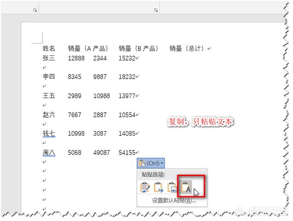
Task: Click the value 49087
Action: pyautogui.click(x=102, y=153)
